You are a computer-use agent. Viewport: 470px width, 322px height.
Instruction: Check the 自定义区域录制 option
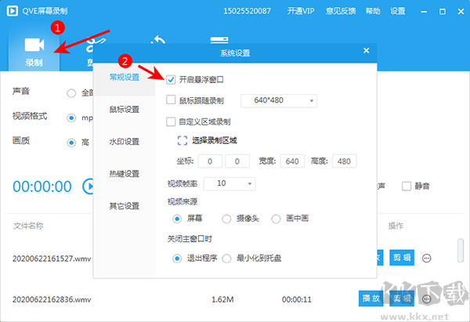click(x=172, y=121)
